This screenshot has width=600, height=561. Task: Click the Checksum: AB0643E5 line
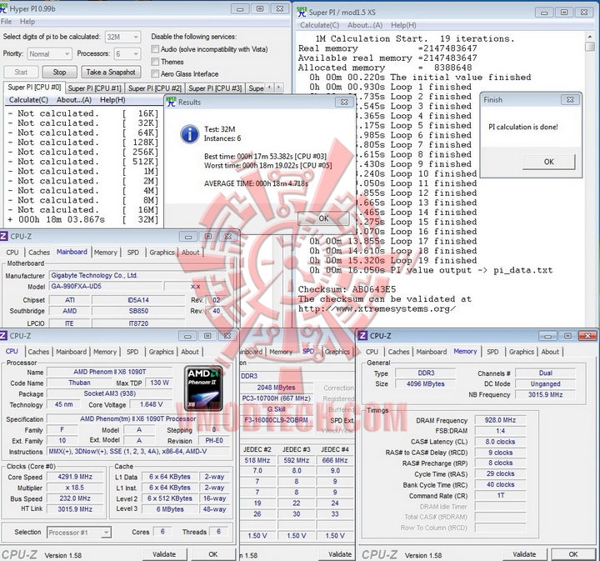347,289
